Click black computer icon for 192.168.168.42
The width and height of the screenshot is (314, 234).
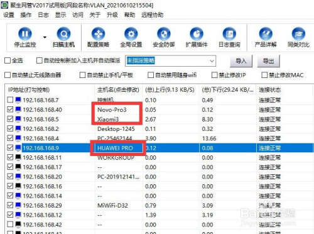tap(18, 225)
